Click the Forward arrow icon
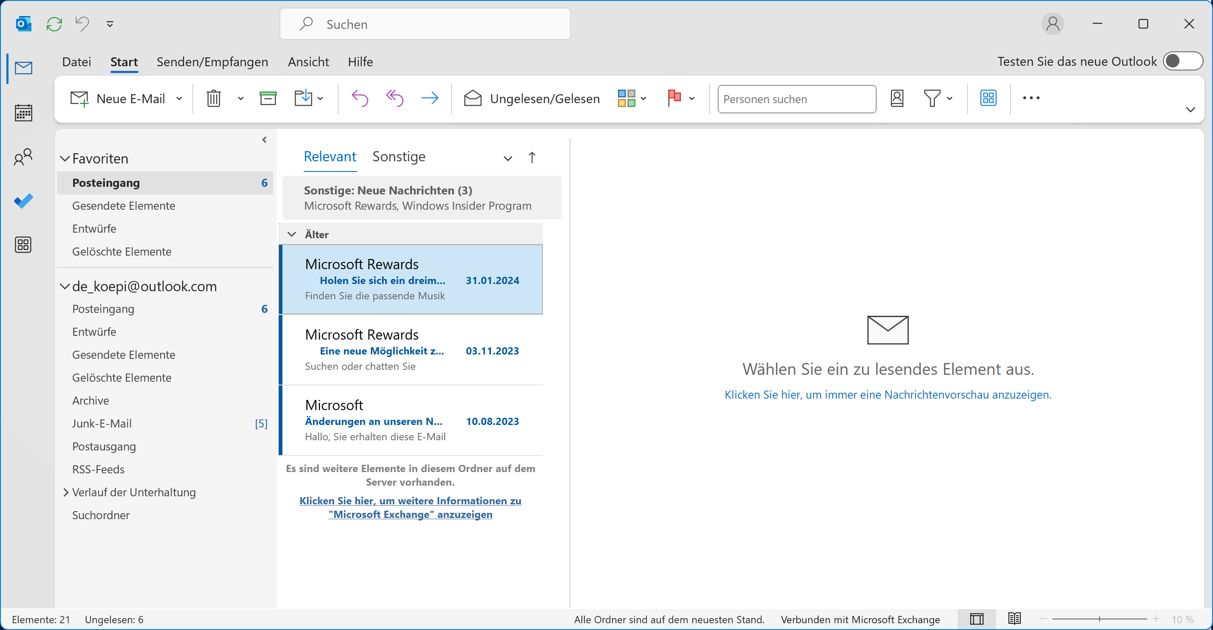This screenshot has width=1213, height=630. click(429, 98)
